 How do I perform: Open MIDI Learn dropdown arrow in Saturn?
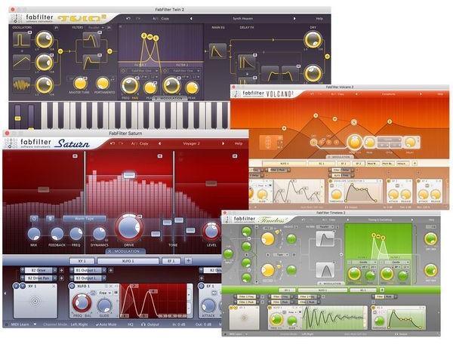point(35,324)
